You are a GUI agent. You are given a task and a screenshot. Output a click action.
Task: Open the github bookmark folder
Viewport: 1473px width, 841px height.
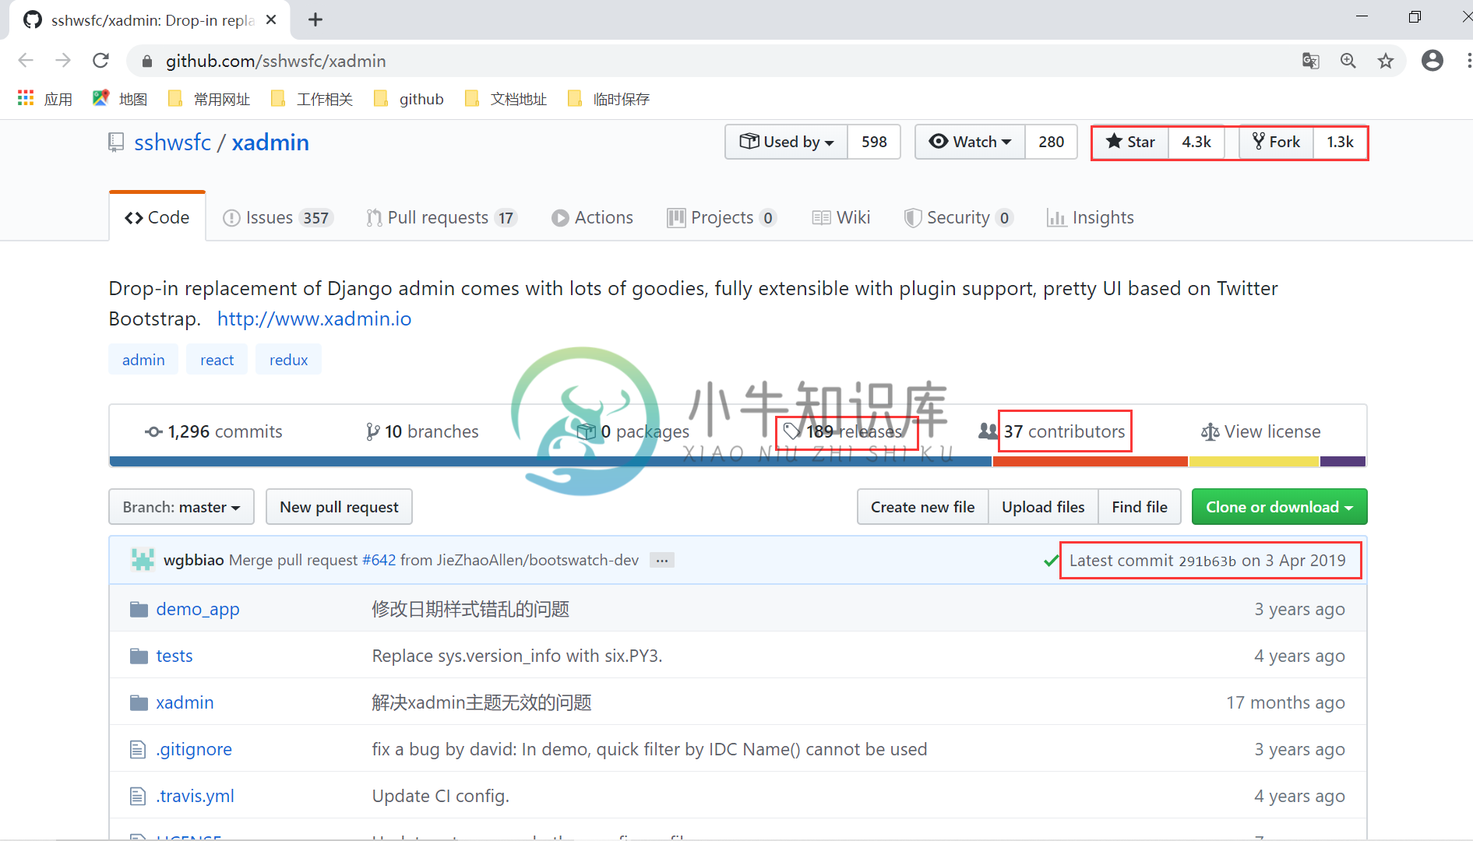pyautogui.click(x=409, y=98)
